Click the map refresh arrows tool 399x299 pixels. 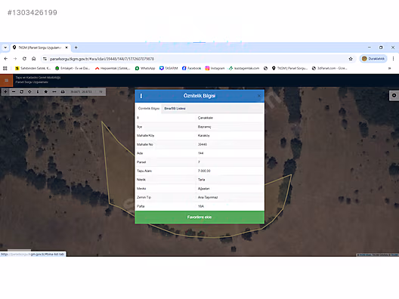click(22, 92)
